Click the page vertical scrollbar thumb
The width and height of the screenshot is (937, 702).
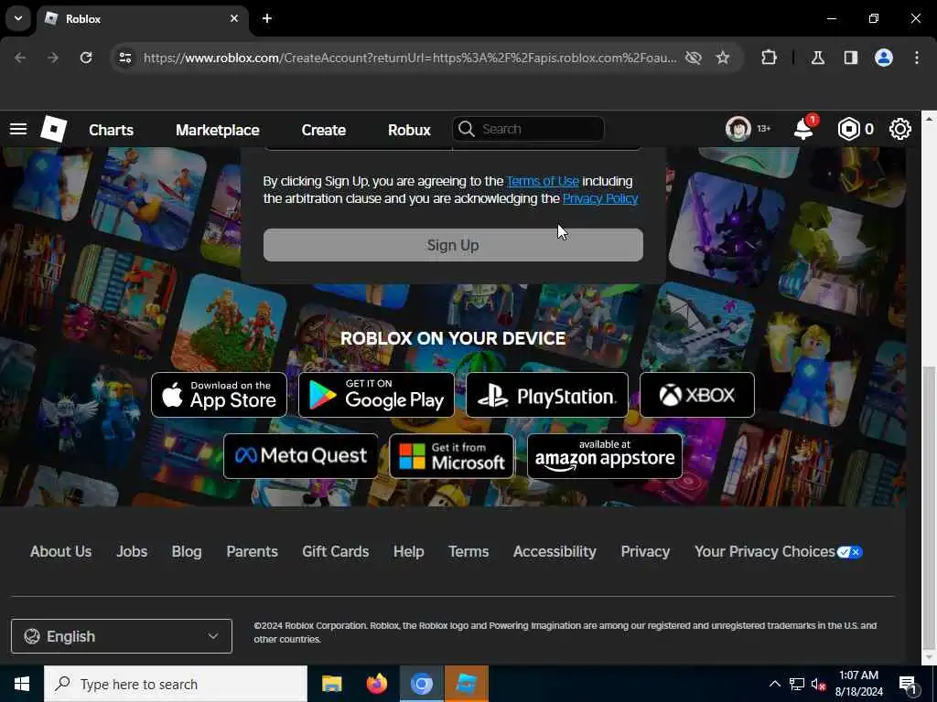click(x=928, y=506)
